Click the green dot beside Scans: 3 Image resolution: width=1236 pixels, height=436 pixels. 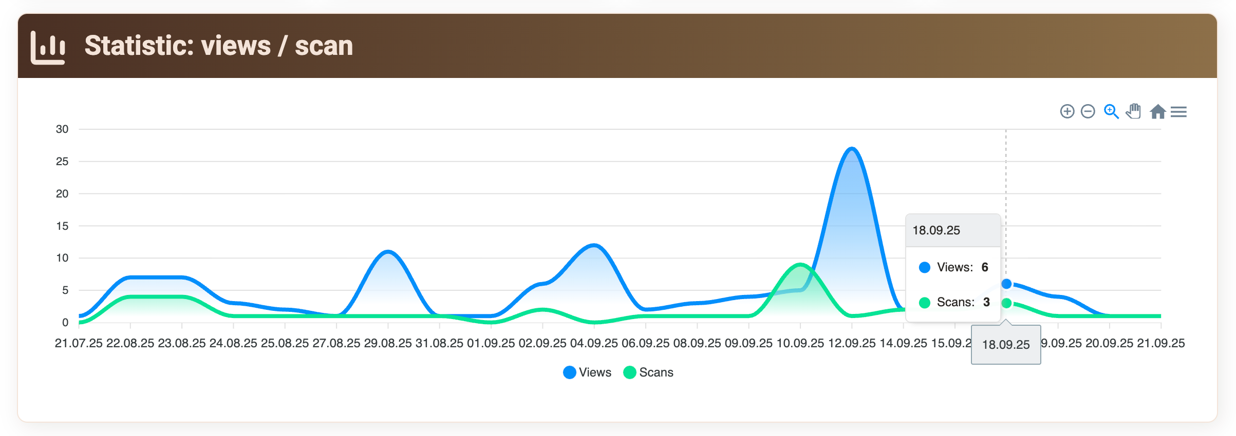[x=924, y=302]
